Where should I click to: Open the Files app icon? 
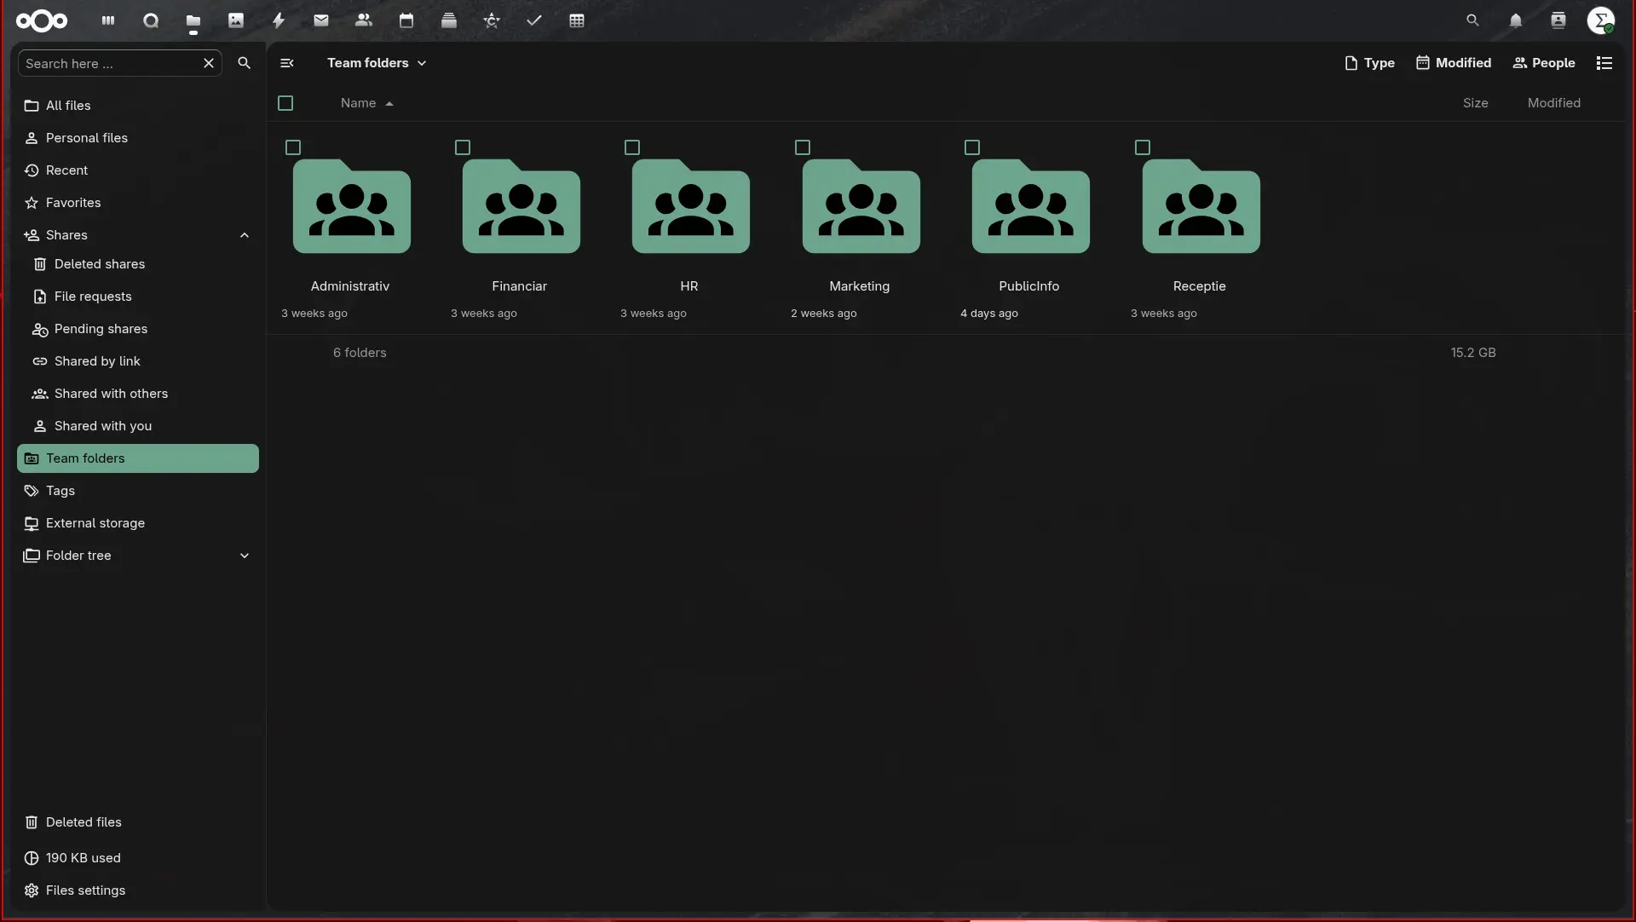[x=193, y=20]
